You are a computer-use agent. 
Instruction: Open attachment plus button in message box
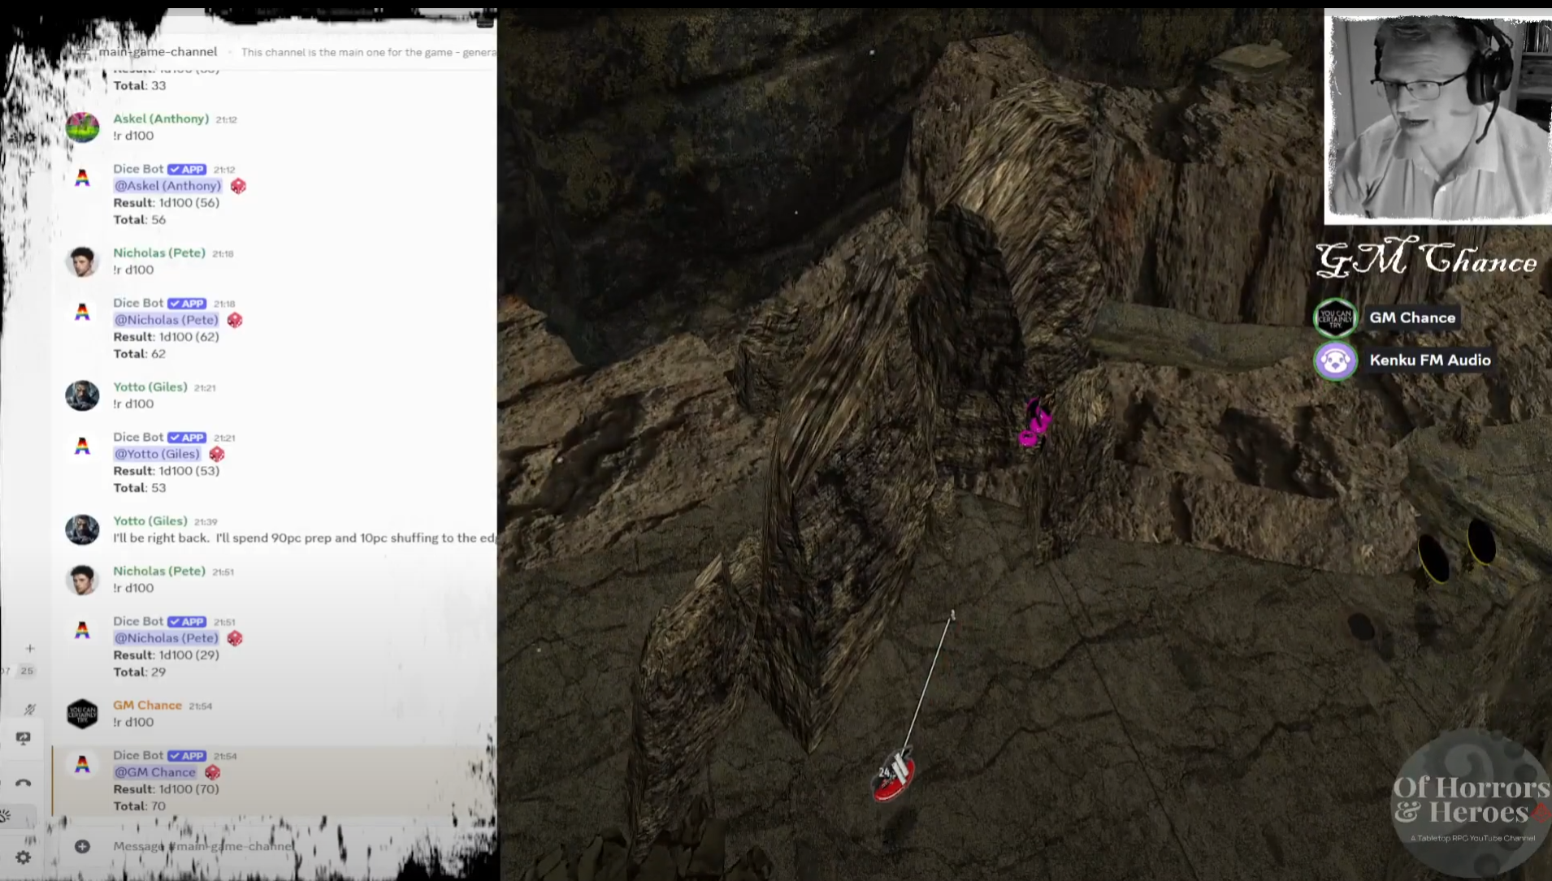pyautogui.click(x=82, y=846)
